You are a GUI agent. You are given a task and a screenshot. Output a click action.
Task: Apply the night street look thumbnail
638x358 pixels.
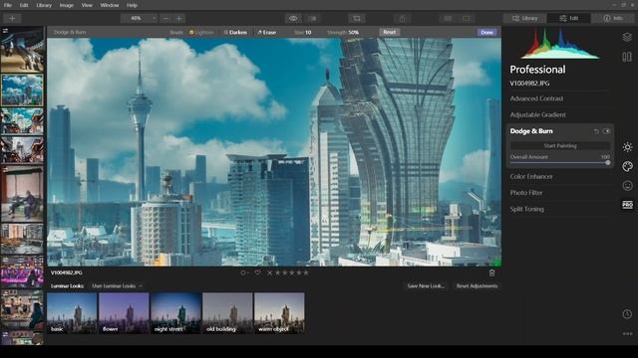point(175,313)
